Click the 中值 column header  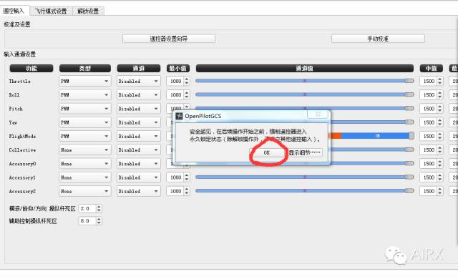tap(432, 68)
